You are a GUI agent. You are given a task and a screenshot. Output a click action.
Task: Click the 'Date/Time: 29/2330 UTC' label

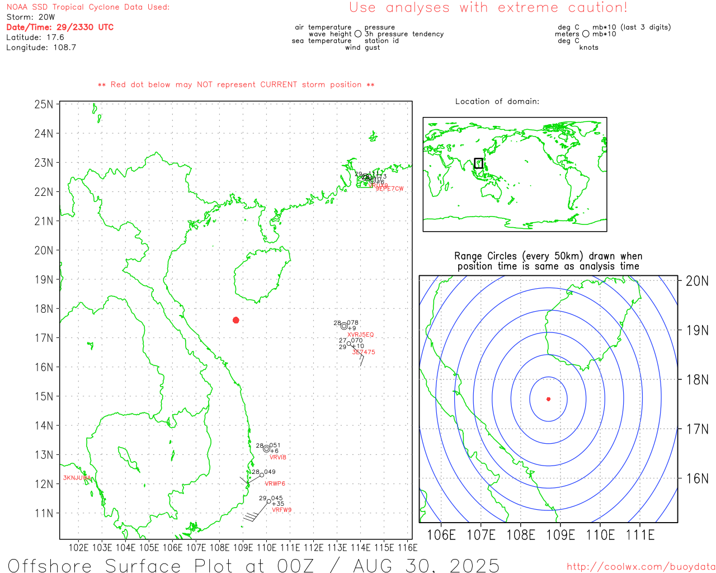(60, 27)
